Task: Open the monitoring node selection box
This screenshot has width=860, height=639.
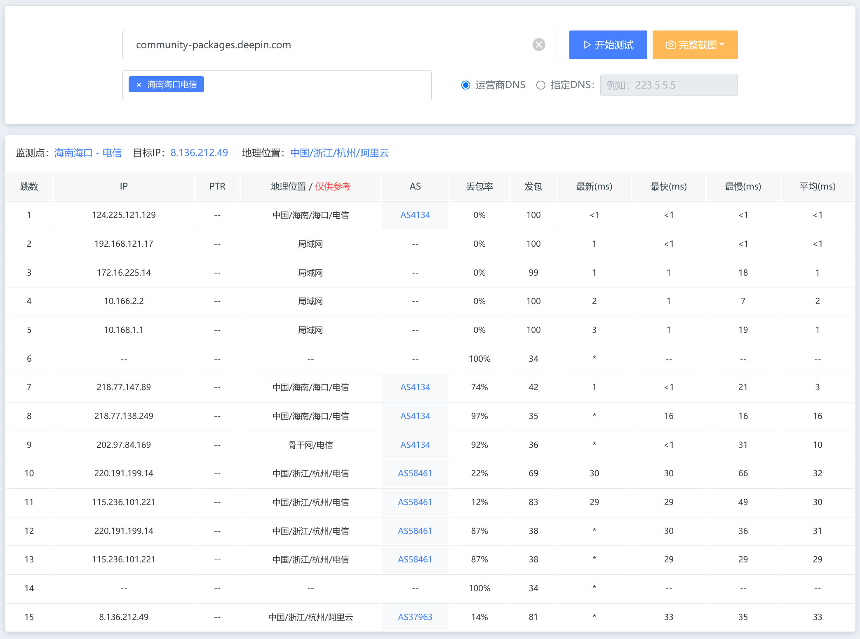Action: pyautogui.click(x=317, y=85)
